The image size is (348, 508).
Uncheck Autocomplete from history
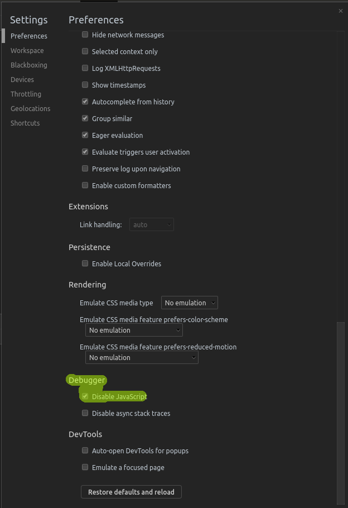(x=85, y=102)
